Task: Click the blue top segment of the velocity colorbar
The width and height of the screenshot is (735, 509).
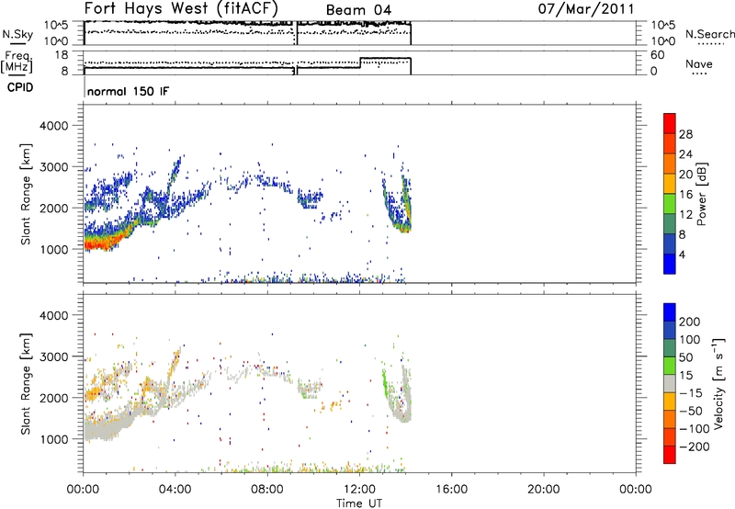Action: (x=670, y=312)
